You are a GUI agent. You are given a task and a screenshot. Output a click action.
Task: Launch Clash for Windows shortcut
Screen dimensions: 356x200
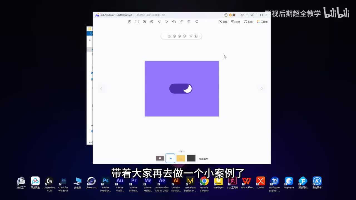point(63,184)
